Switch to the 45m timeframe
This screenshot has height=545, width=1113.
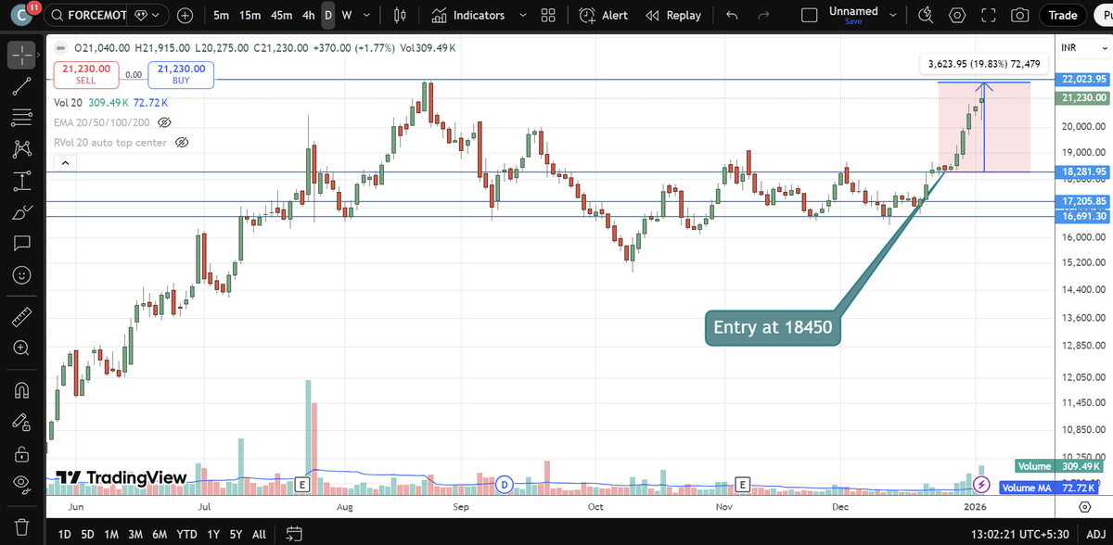pyautogui.click(x=280, y=16)
